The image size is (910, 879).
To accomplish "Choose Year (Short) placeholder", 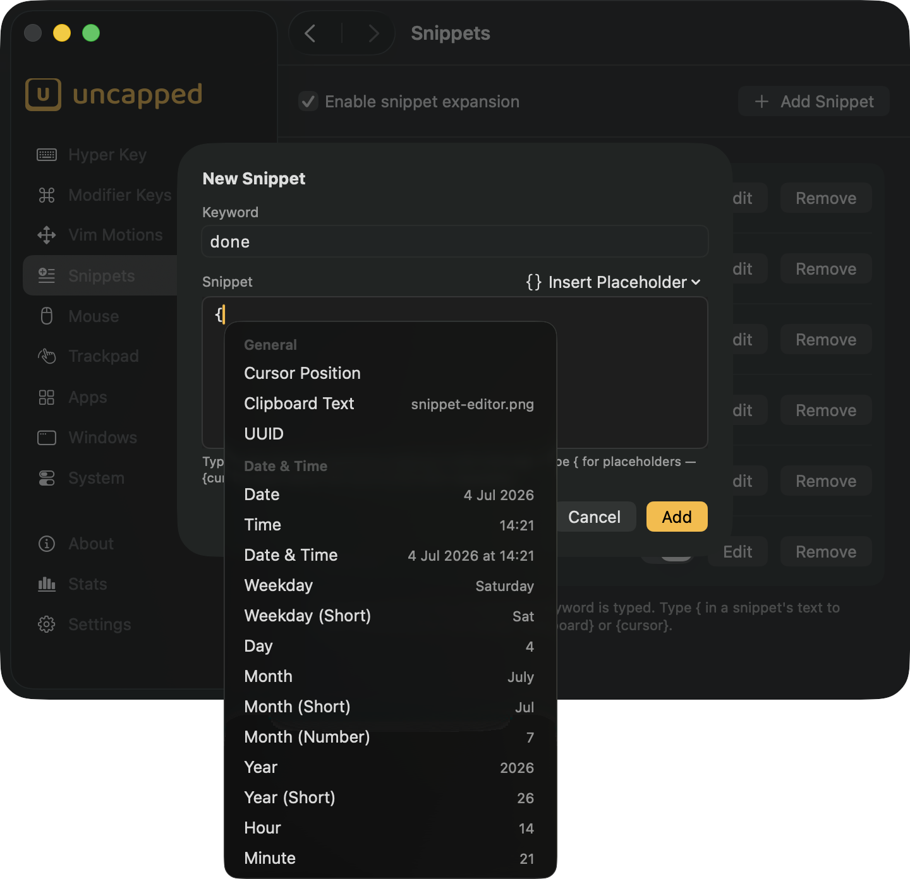I will (390, 798).
